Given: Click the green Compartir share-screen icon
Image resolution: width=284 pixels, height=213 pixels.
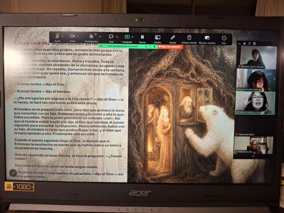Looking at the screenshot, I should pos(127,37).
